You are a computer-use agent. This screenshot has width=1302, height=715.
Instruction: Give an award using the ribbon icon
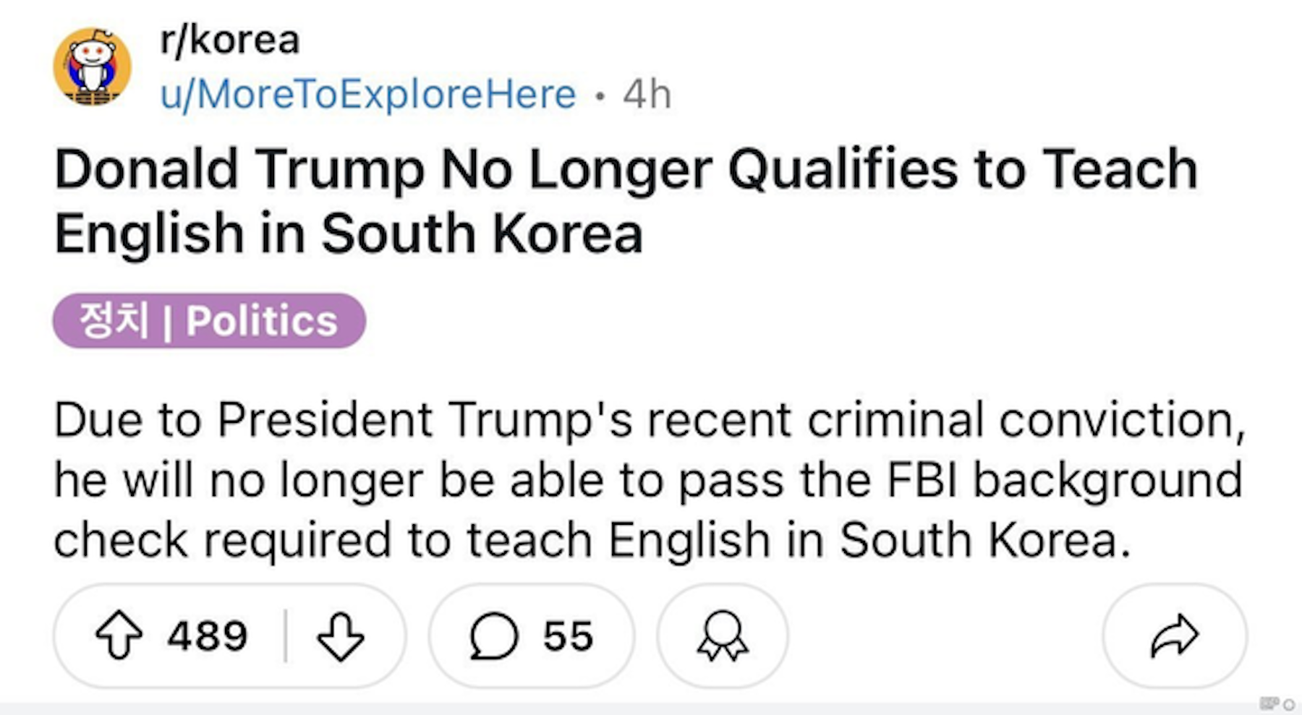click(722, 636)
